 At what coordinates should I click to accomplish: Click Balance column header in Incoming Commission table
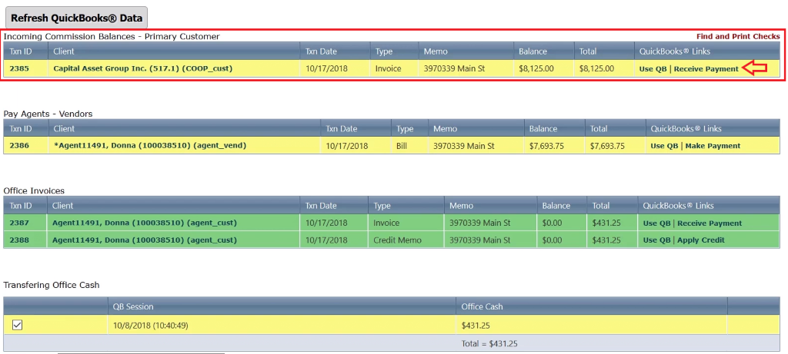(x=533, y=51)
